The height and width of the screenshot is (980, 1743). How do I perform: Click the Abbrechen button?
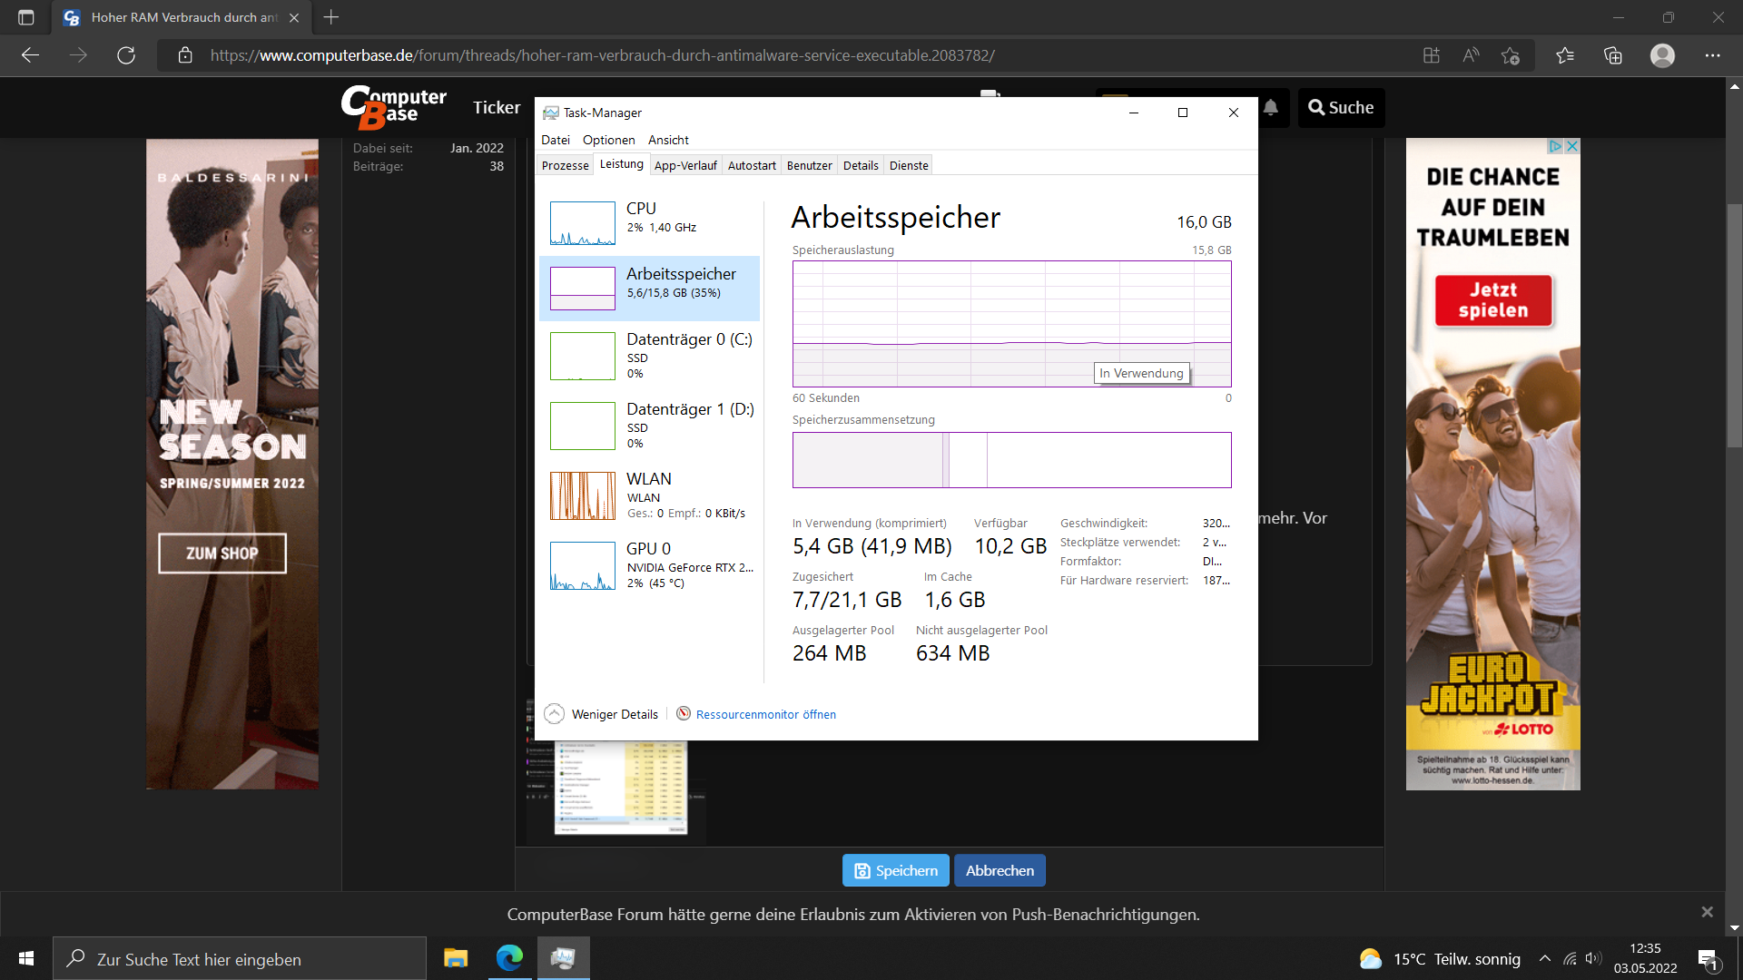tap(1000, 870)
